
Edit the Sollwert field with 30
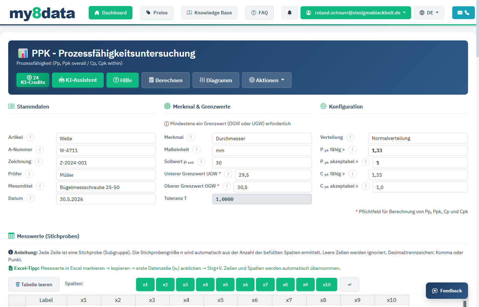(262, 163)
